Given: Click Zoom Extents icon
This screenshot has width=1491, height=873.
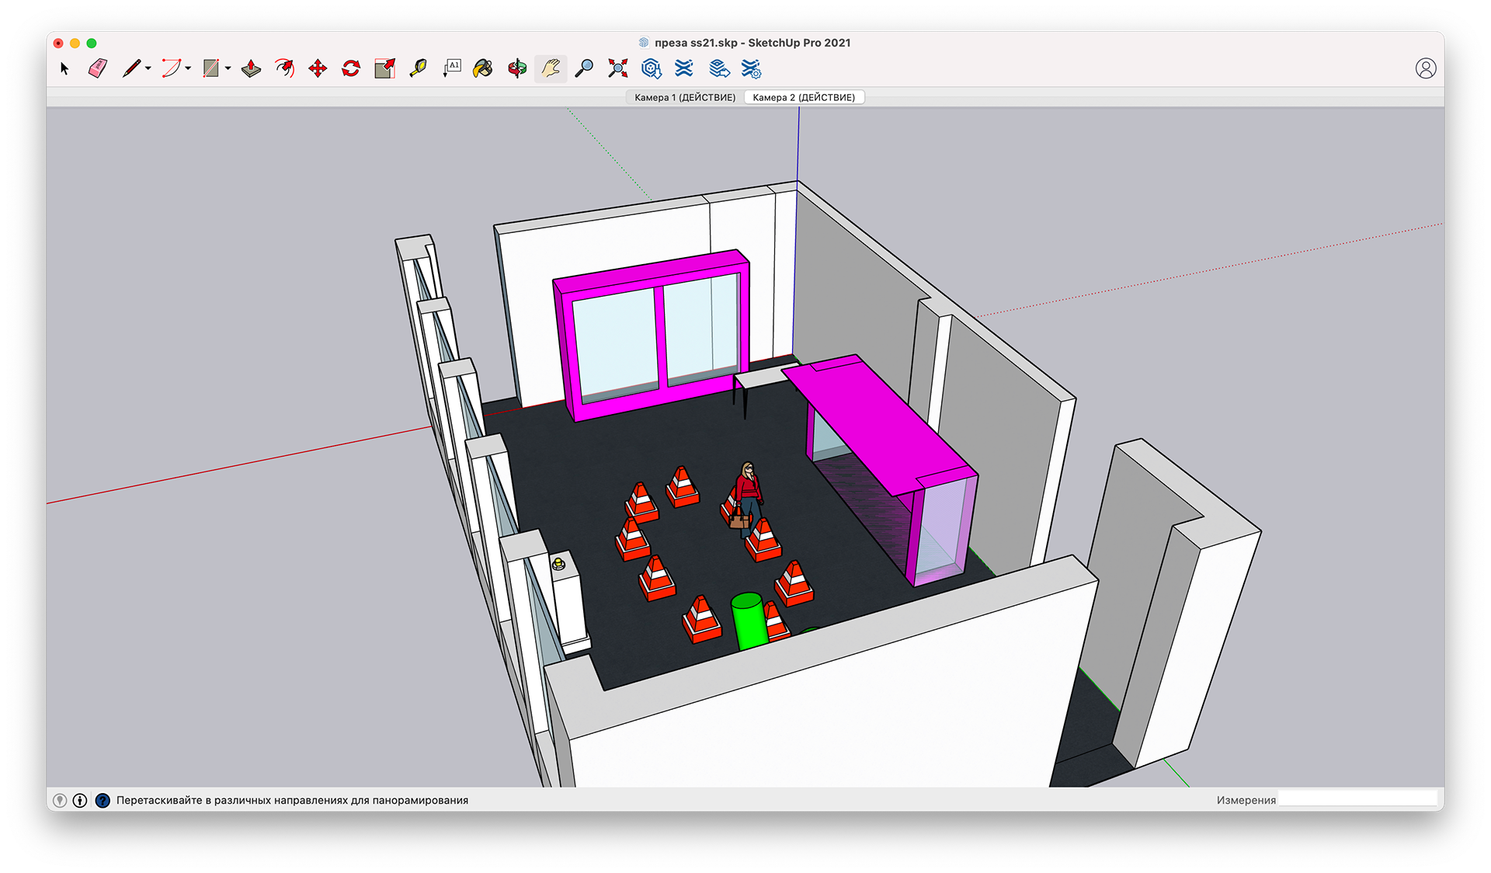Looking at the screenshot, I should point(618,69).
